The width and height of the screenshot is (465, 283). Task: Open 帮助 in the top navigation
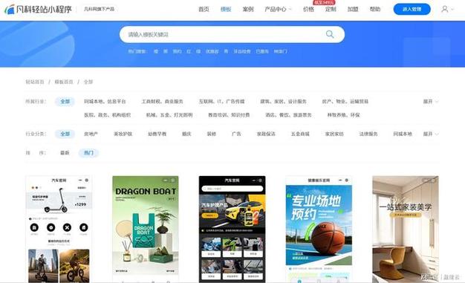pyautogui.click(x=375, y=9)
